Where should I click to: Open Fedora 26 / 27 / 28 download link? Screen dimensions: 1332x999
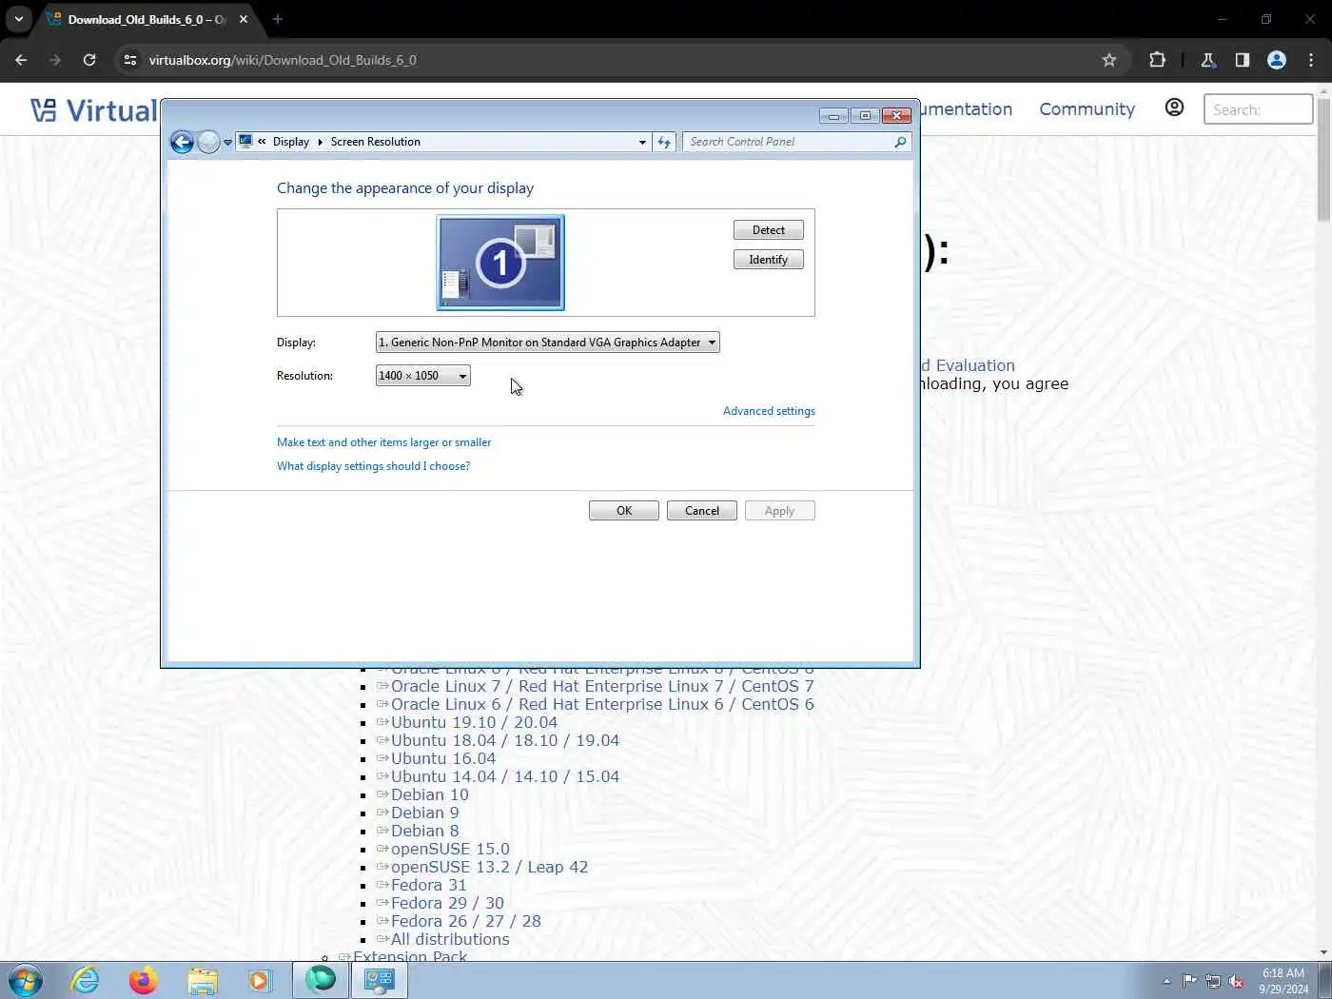tap(465, 921)
